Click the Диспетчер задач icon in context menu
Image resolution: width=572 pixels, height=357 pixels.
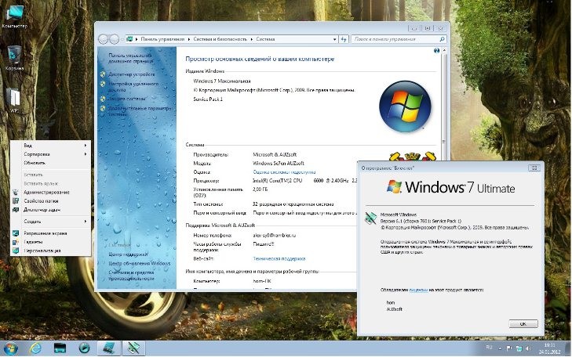point(16,210)
